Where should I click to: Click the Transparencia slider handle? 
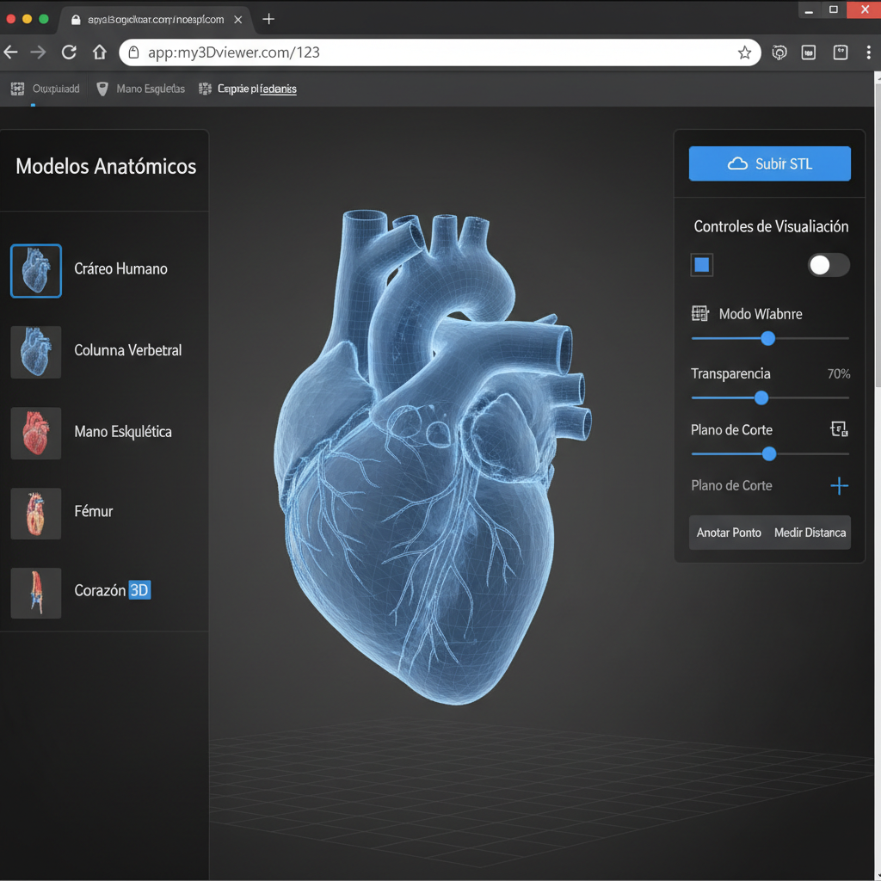pyautogui.click(x=761, y=397)
